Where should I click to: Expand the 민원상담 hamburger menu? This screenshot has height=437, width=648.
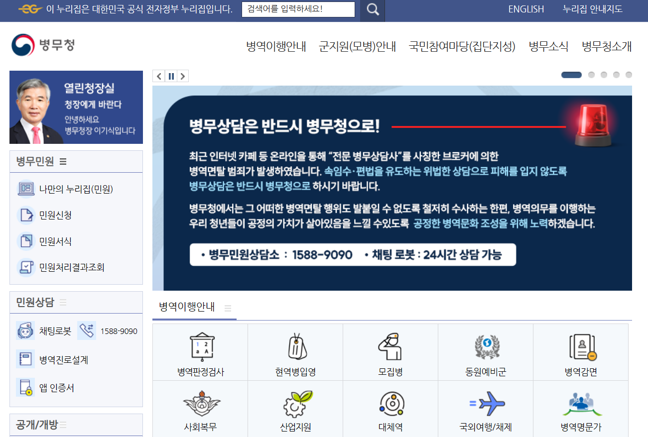[63, 301]
